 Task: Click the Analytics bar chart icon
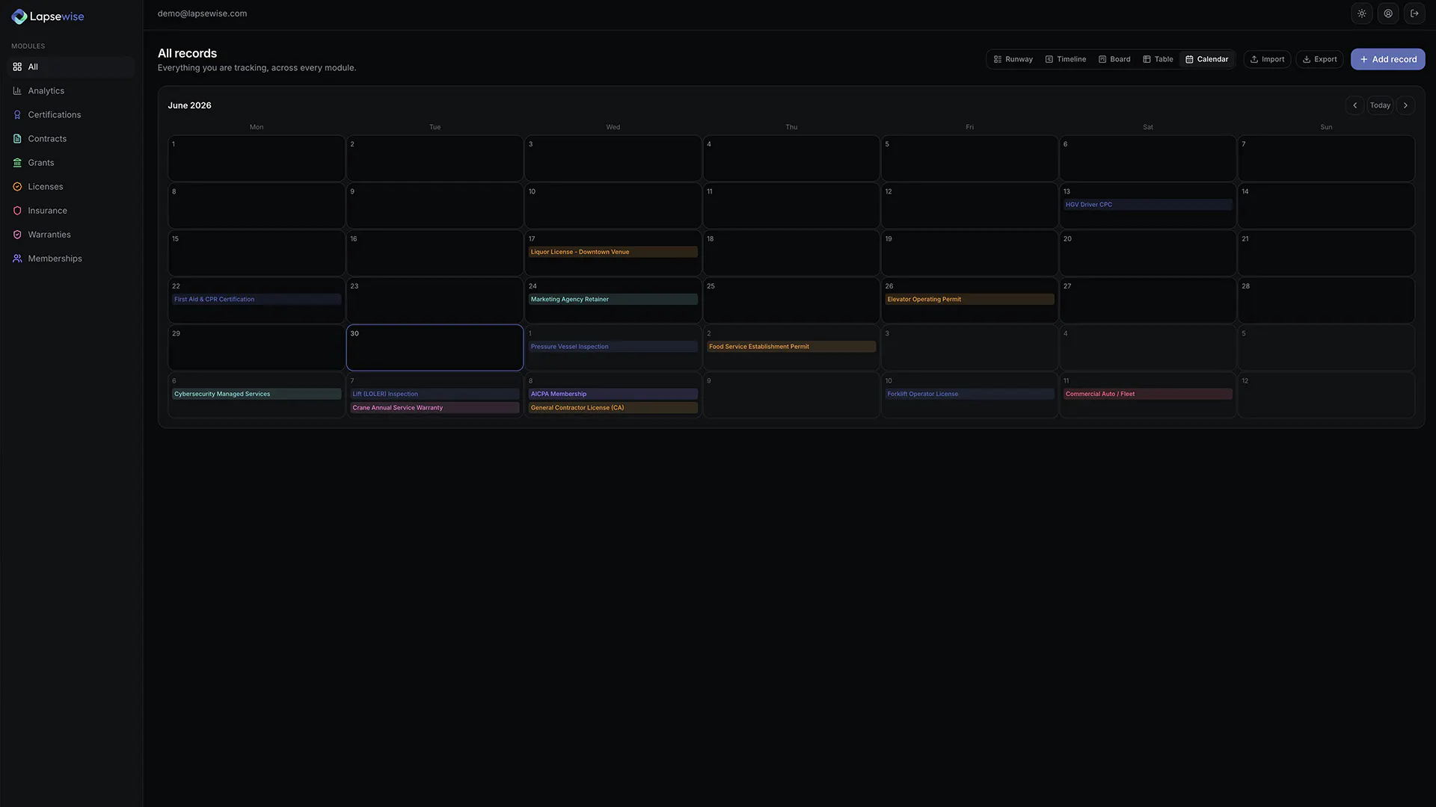(17, 90)
